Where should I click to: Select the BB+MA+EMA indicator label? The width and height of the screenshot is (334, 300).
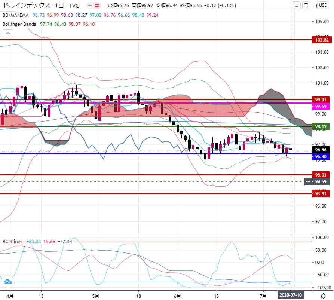15,15
